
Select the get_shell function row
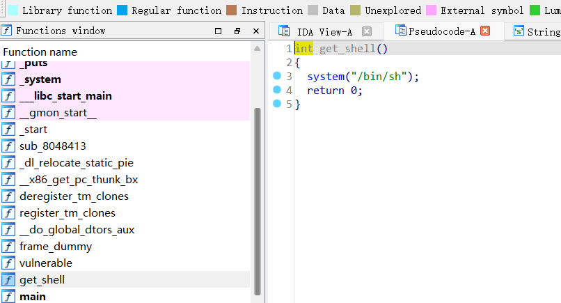click(x=125, y=280)
